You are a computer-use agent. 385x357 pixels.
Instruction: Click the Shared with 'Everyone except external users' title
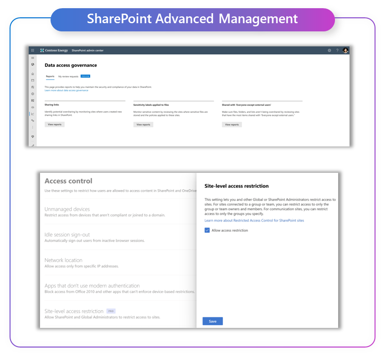[246, 105]
